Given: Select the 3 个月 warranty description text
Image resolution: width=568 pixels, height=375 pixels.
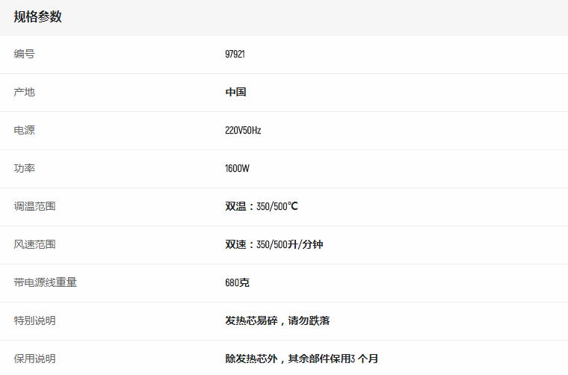Looking at the screenshot, I should click(x=364, y=359).
